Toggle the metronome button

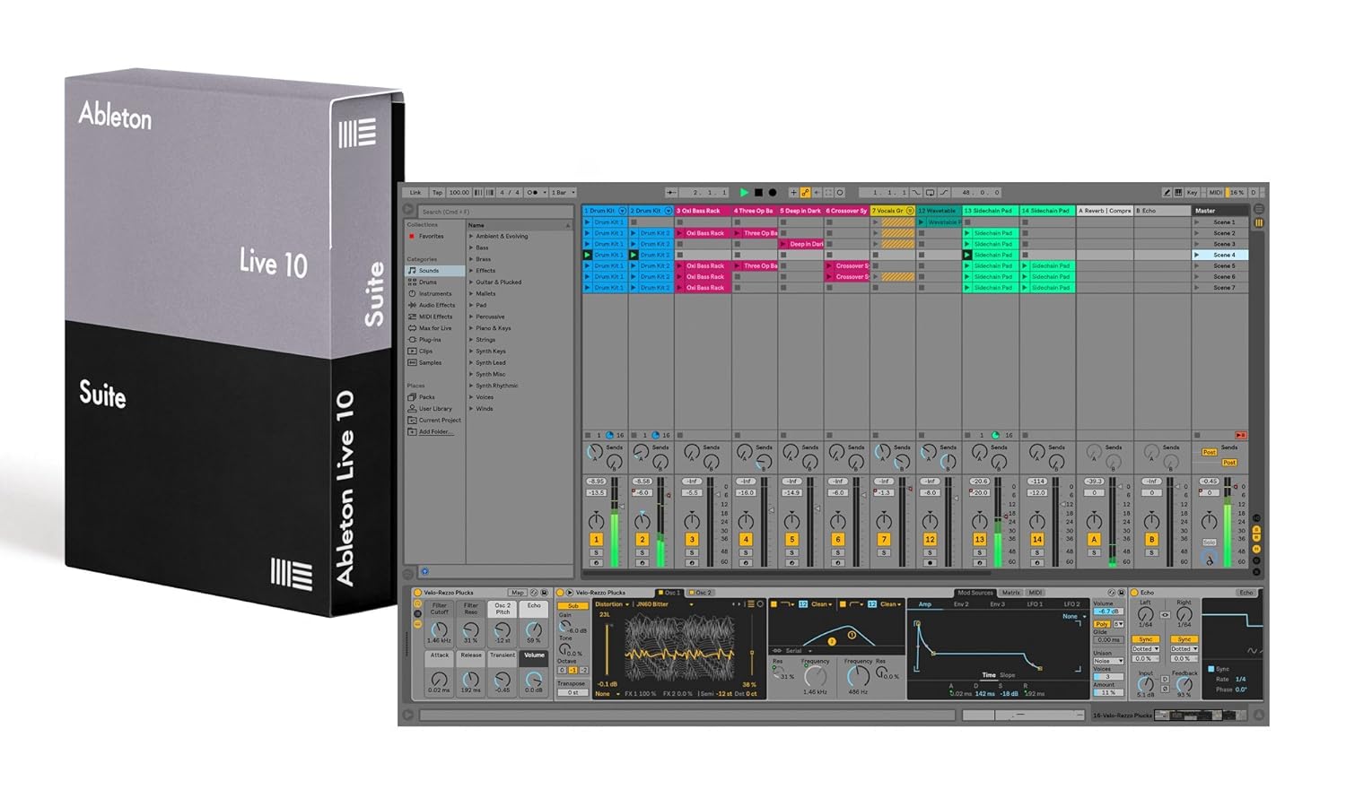(531, 193)
